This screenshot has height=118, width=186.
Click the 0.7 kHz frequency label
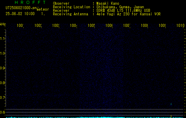[2, 97]
